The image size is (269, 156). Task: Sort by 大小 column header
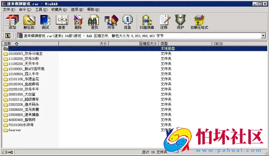tap(84, 44)
